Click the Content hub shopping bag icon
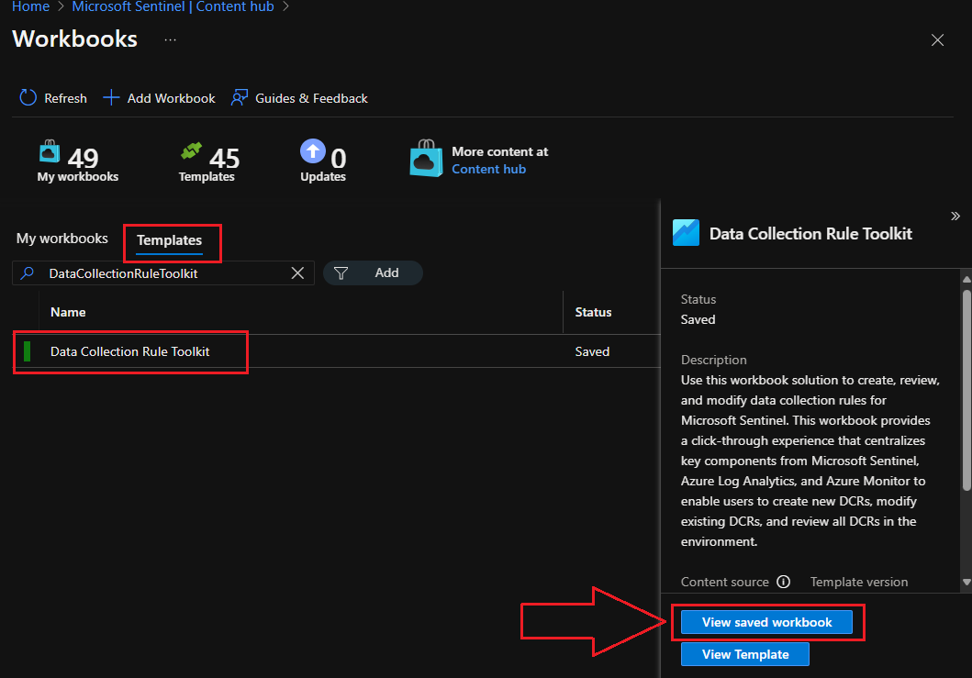The image size is (972, 678). pos(426,160)
